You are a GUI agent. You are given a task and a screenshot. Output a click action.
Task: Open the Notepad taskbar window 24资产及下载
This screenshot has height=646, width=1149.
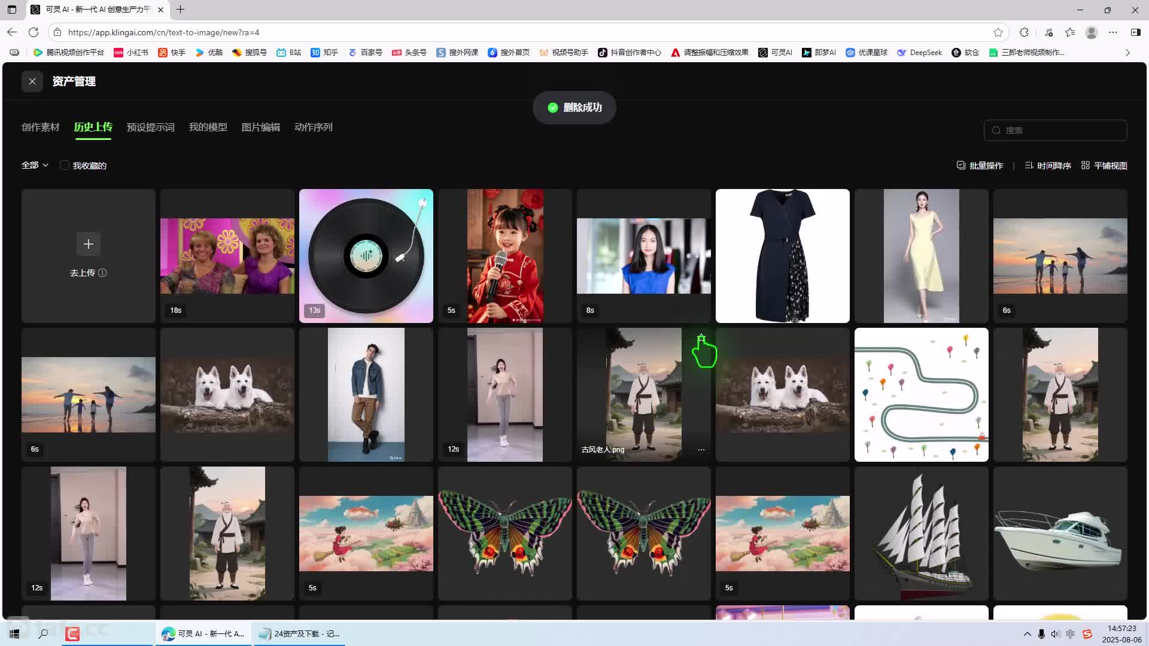point(300,633)
